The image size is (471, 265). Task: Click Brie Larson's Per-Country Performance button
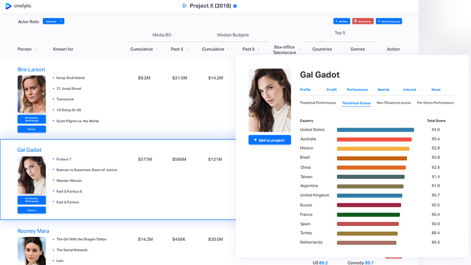(32, 119)
